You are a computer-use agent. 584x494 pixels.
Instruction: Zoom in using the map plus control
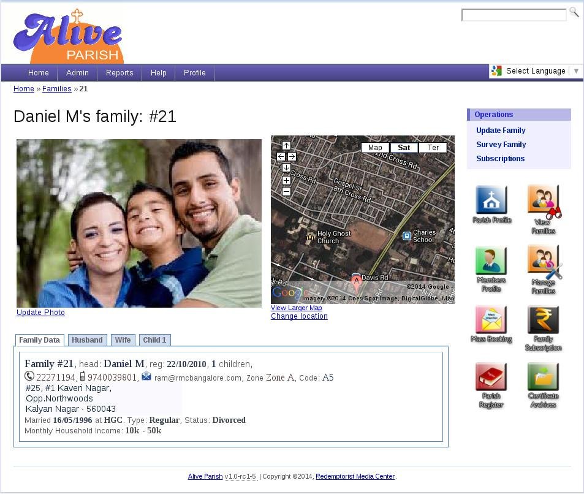tap(286, 181)
